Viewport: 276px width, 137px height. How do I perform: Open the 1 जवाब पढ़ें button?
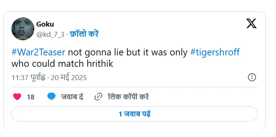tap(135, 114)
